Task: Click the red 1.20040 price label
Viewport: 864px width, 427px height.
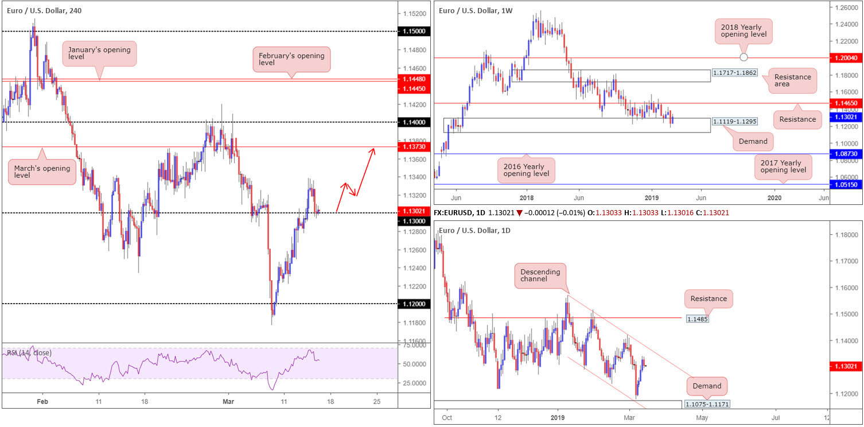Action: click(x=846, y=57)
